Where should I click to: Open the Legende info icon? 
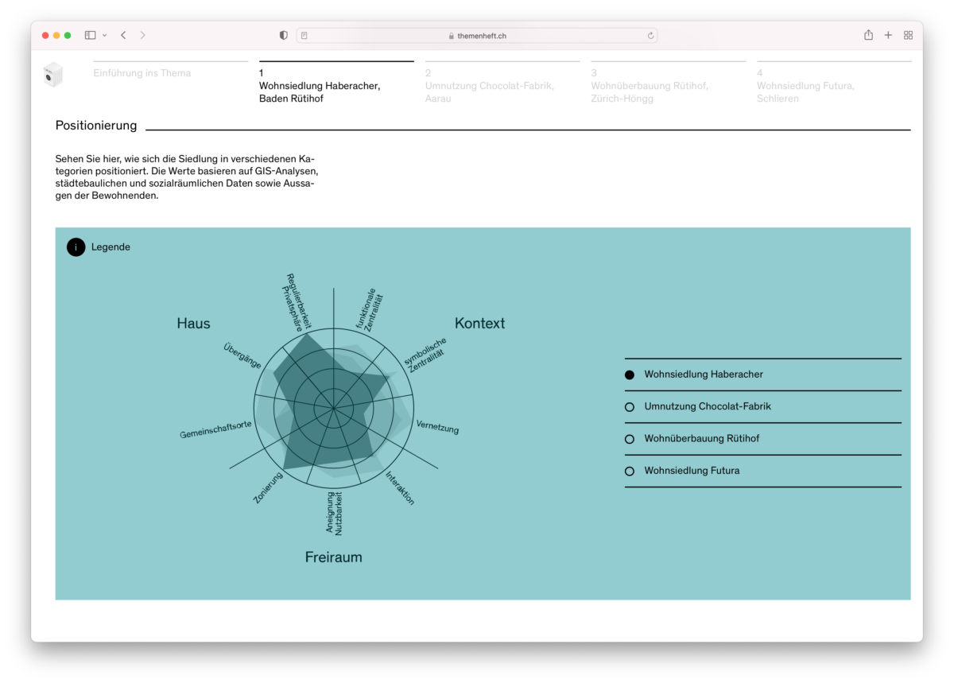coord(76,247)
